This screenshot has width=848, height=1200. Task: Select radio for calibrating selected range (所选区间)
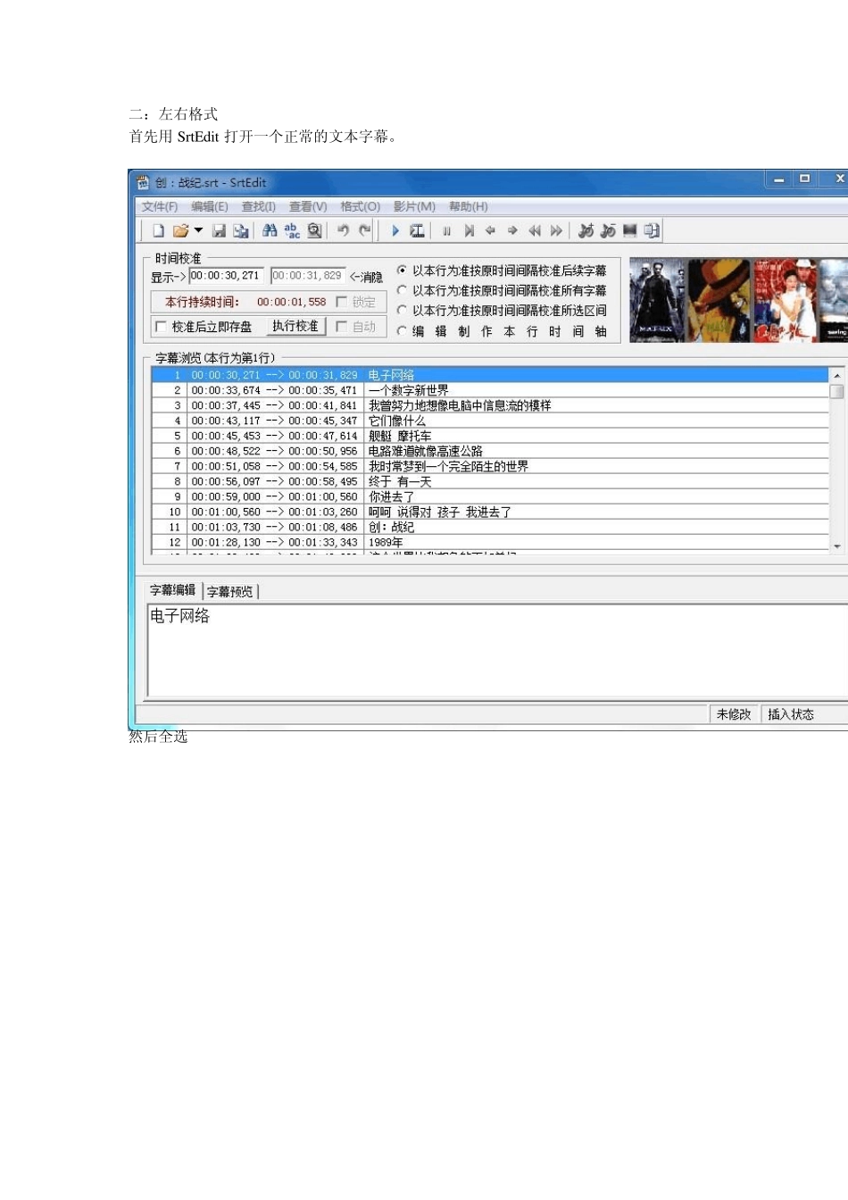(x=402, y=310)
